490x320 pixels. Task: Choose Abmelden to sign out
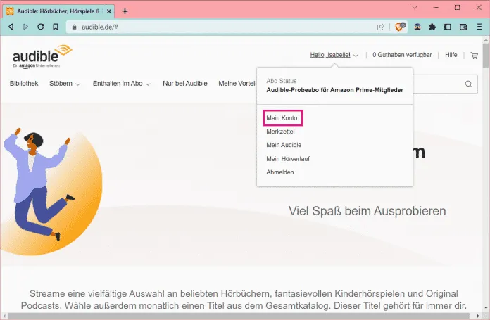pos(280,172)
